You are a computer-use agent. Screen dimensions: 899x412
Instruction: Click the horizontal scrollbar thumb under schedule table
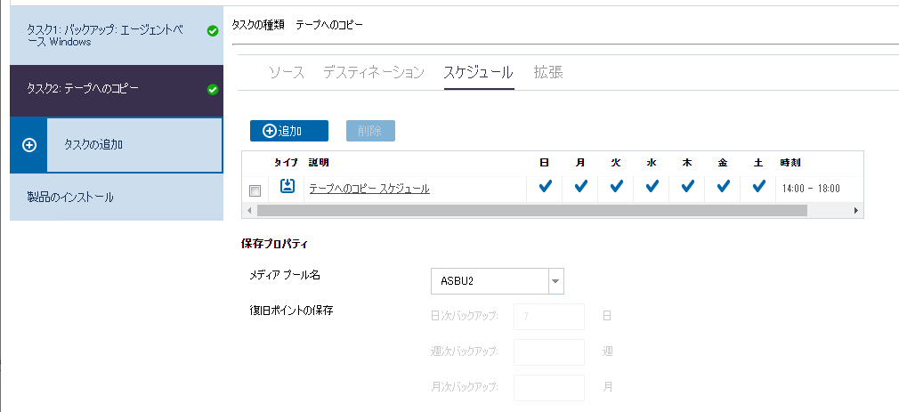tap(532, 210)
